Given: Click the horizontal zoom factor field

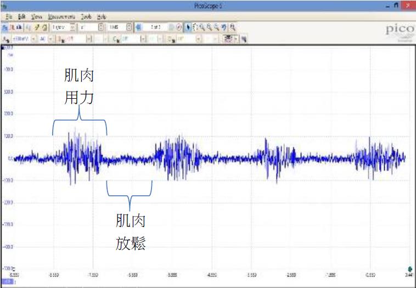Looking at the screenshot, I should [x=88, y=27].
